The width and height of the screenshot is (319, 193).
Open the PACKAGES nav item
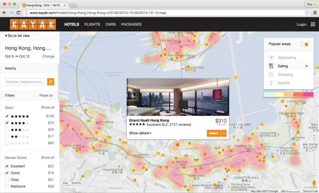[131, 24]
